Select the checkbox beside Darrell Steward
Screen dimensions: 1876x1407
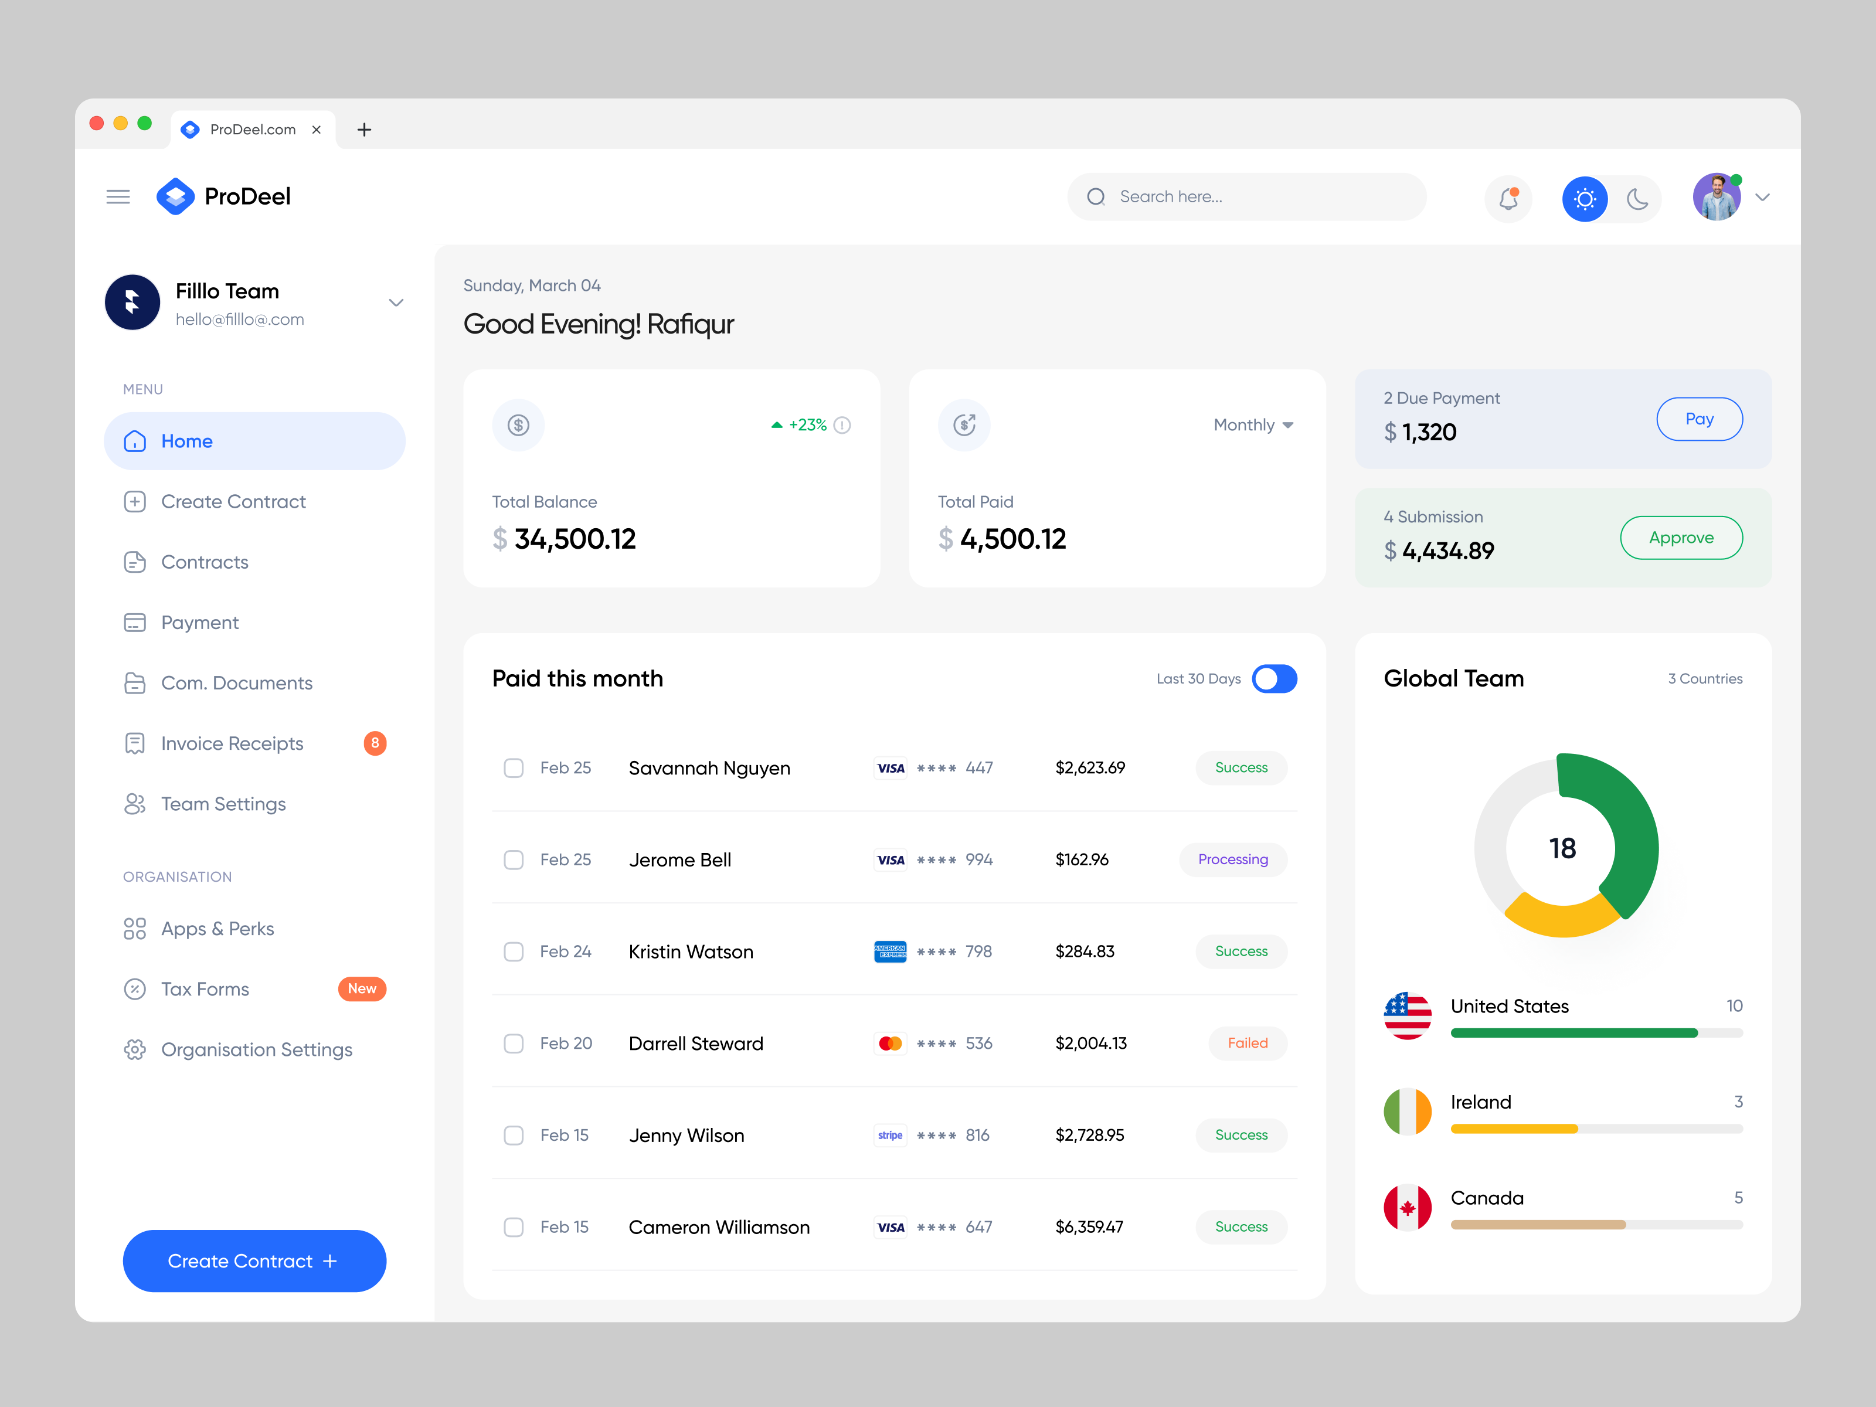tap(513, 1043)
